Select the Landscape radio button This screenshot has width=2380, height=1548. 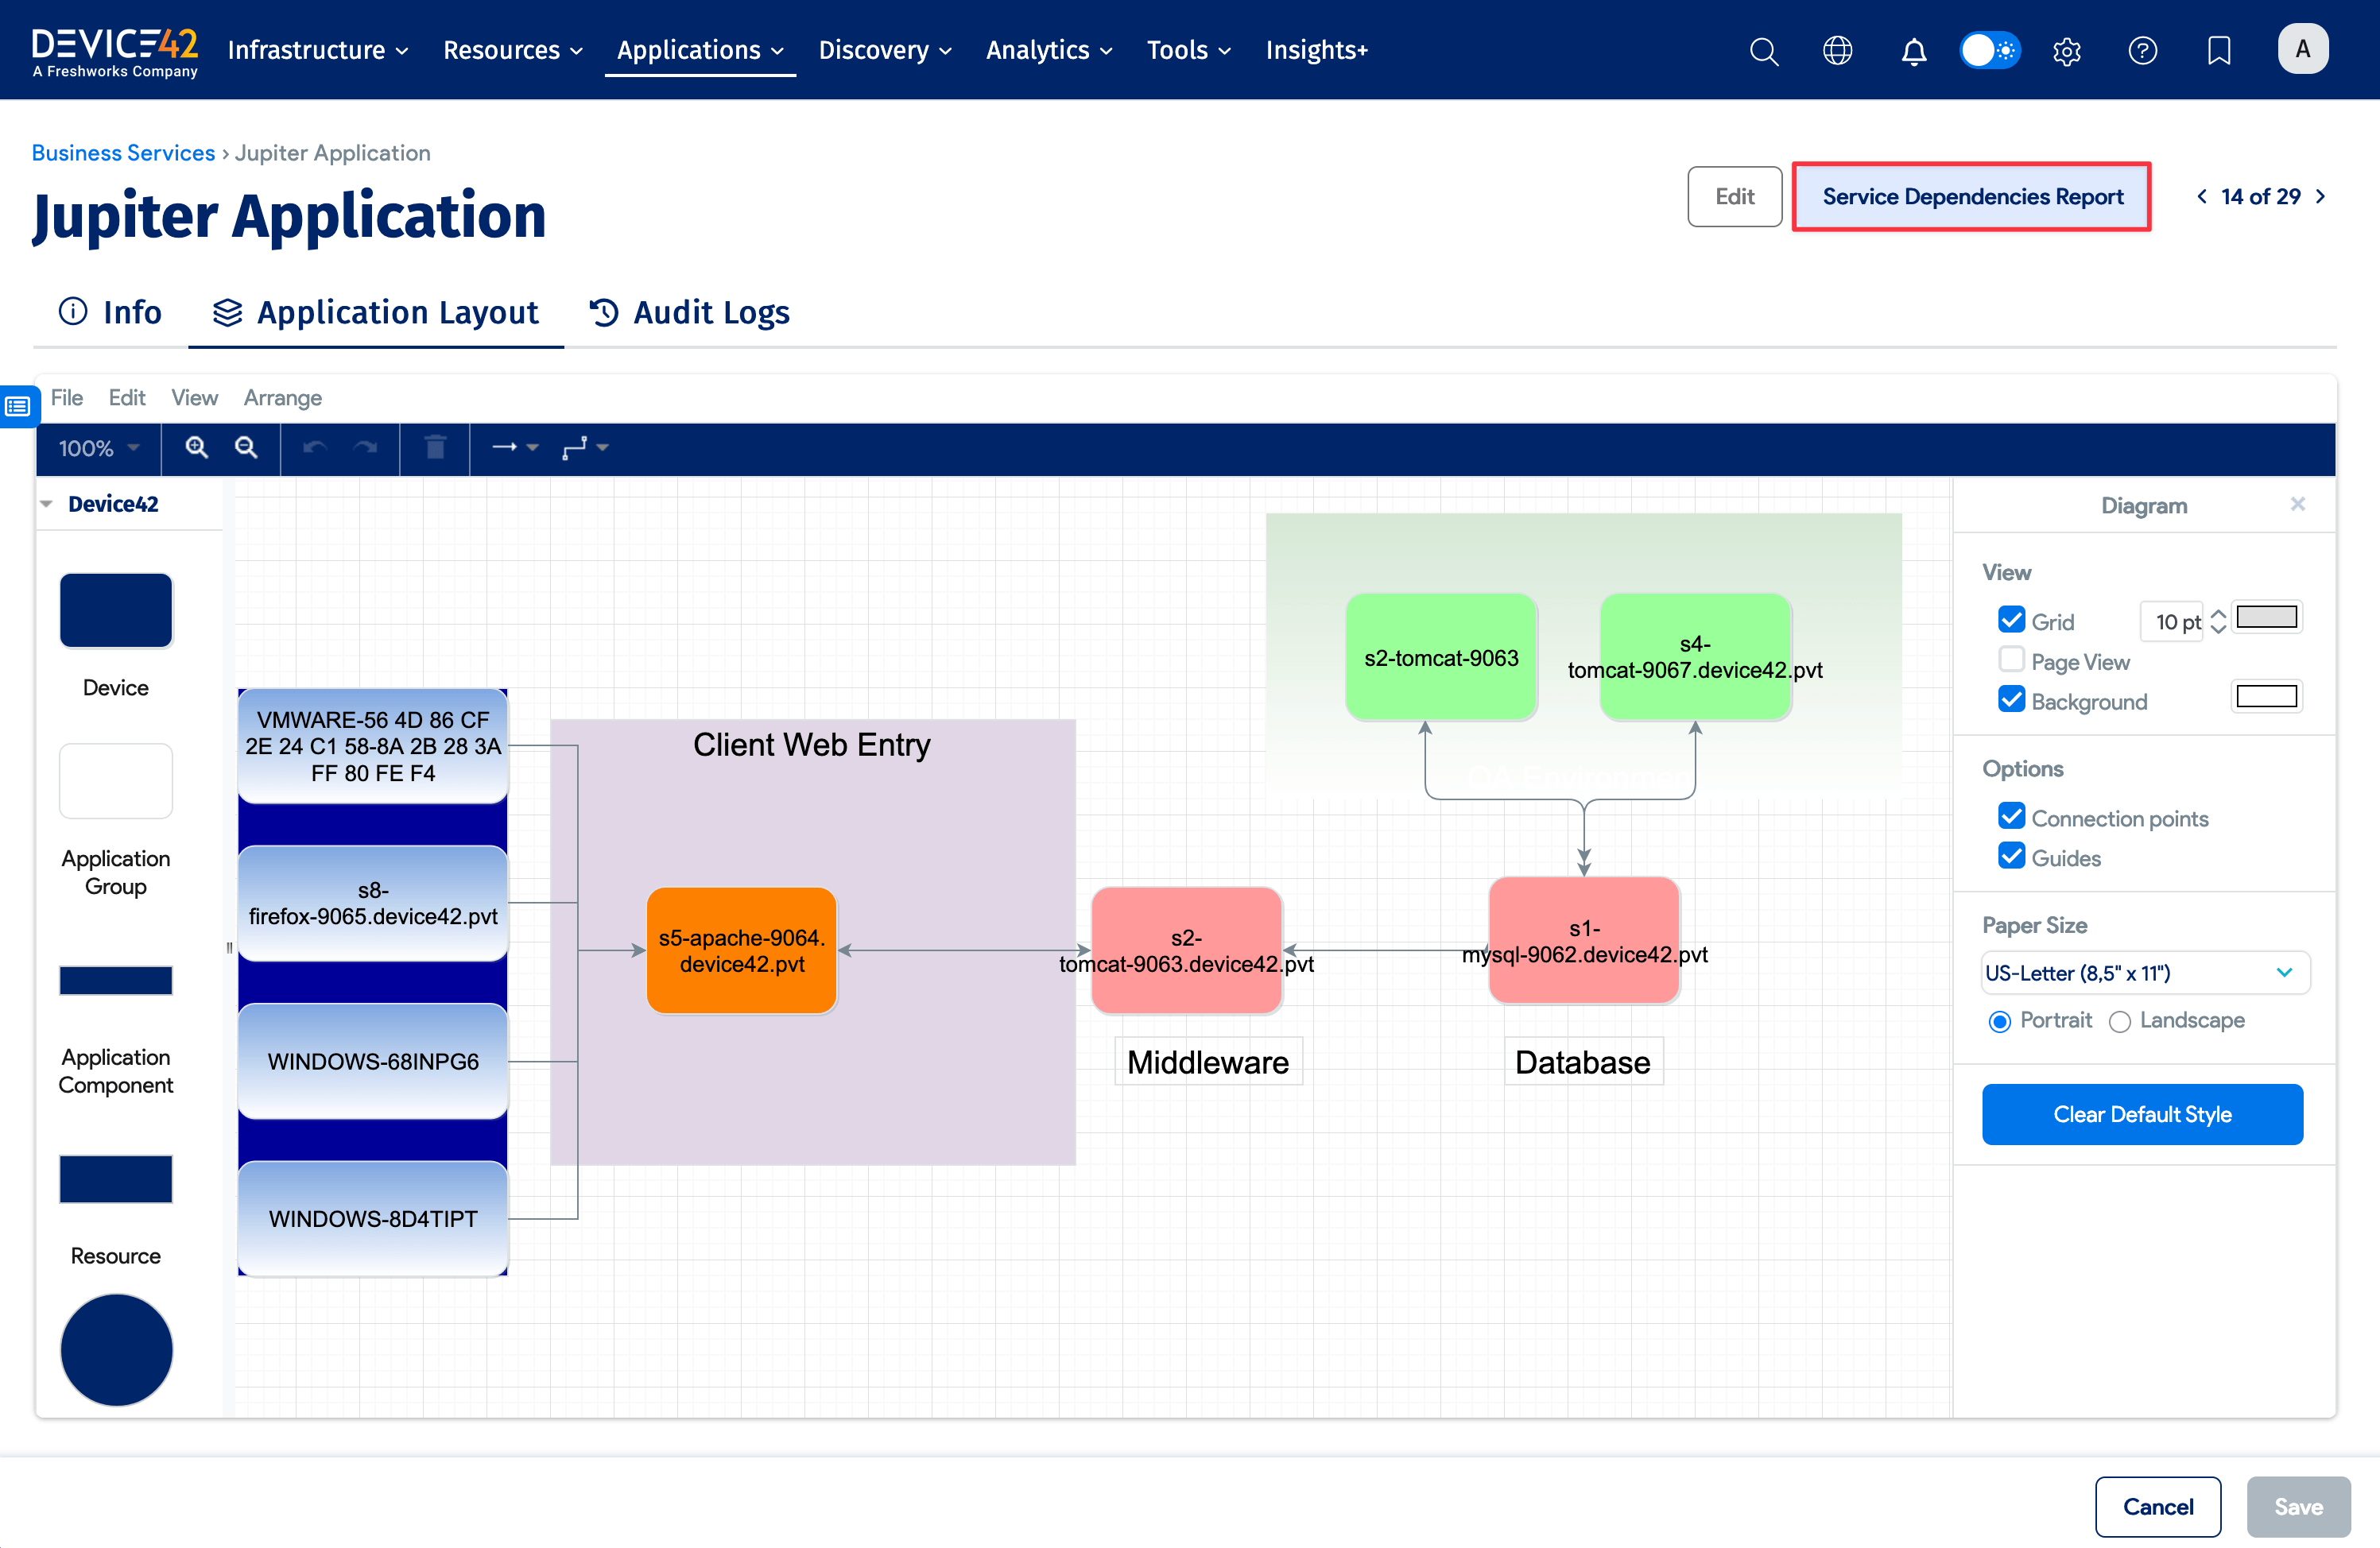point(2119,1020)
